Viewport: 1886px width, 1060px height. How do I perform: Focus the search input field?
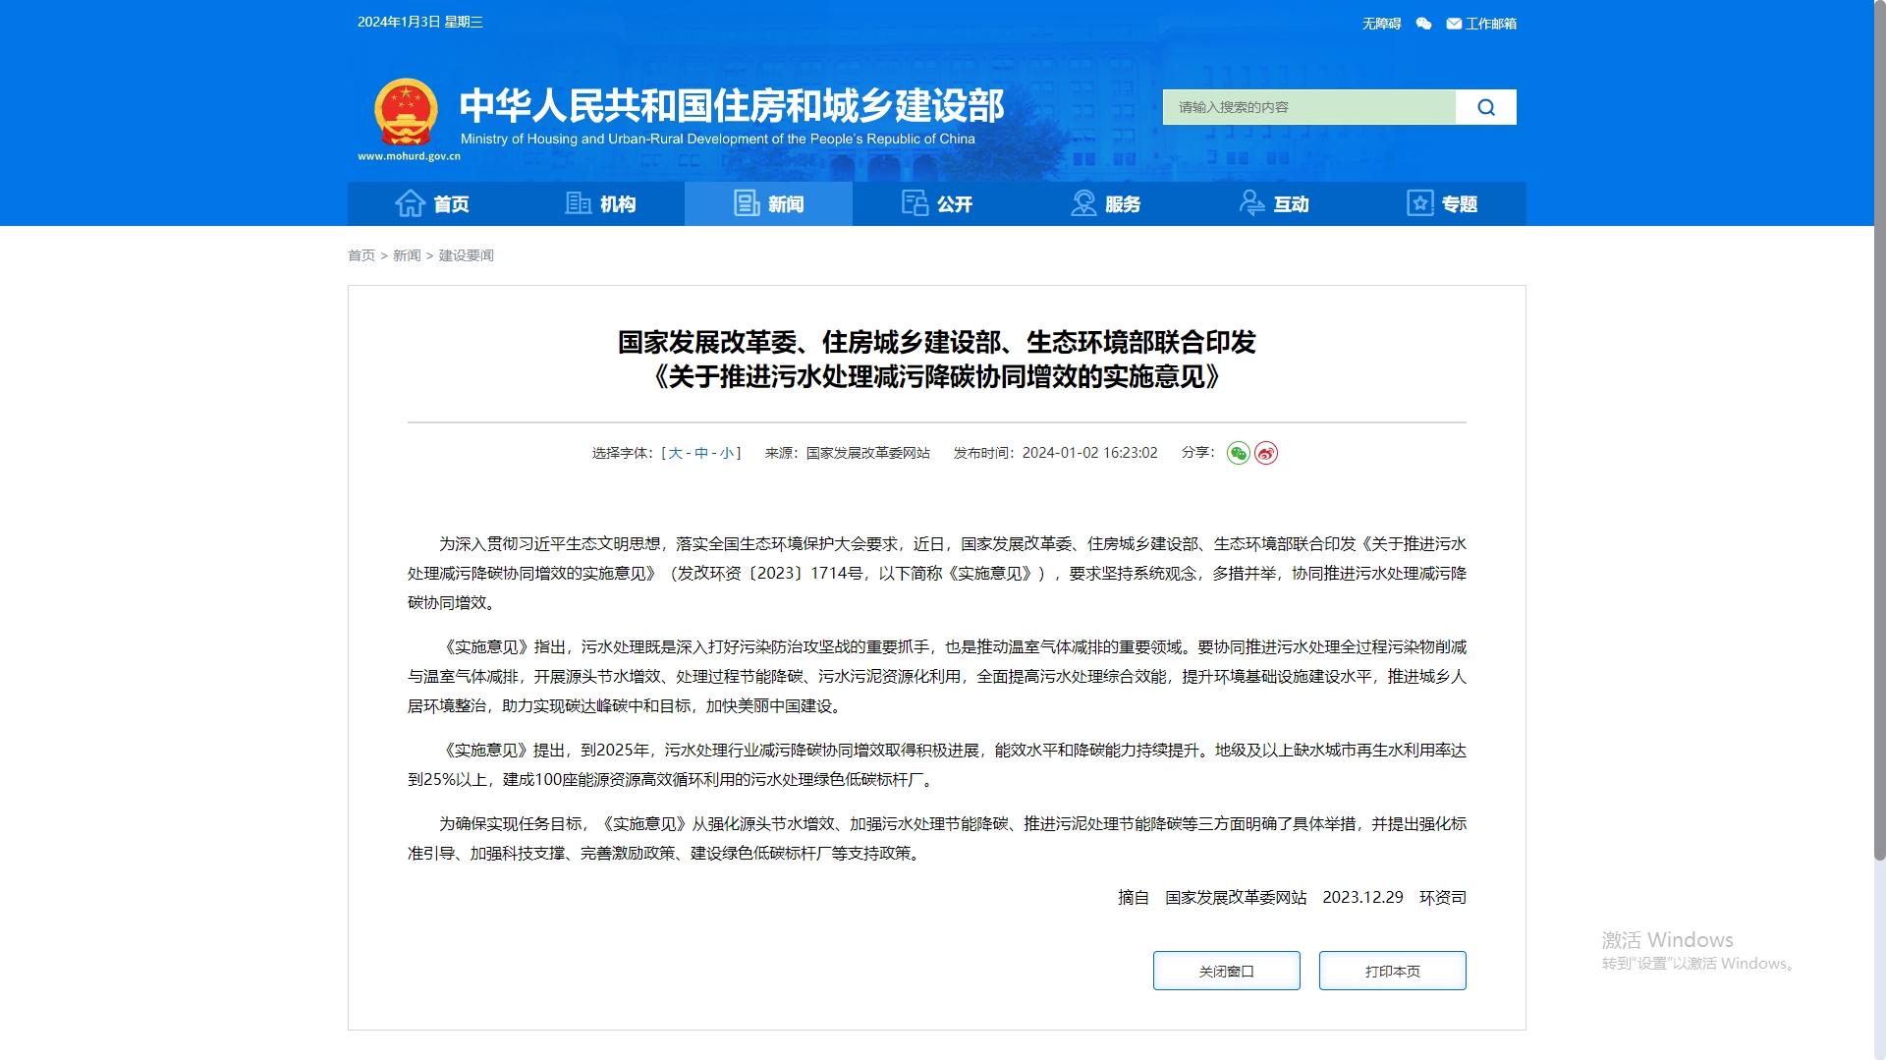(x=1308, y=107)
